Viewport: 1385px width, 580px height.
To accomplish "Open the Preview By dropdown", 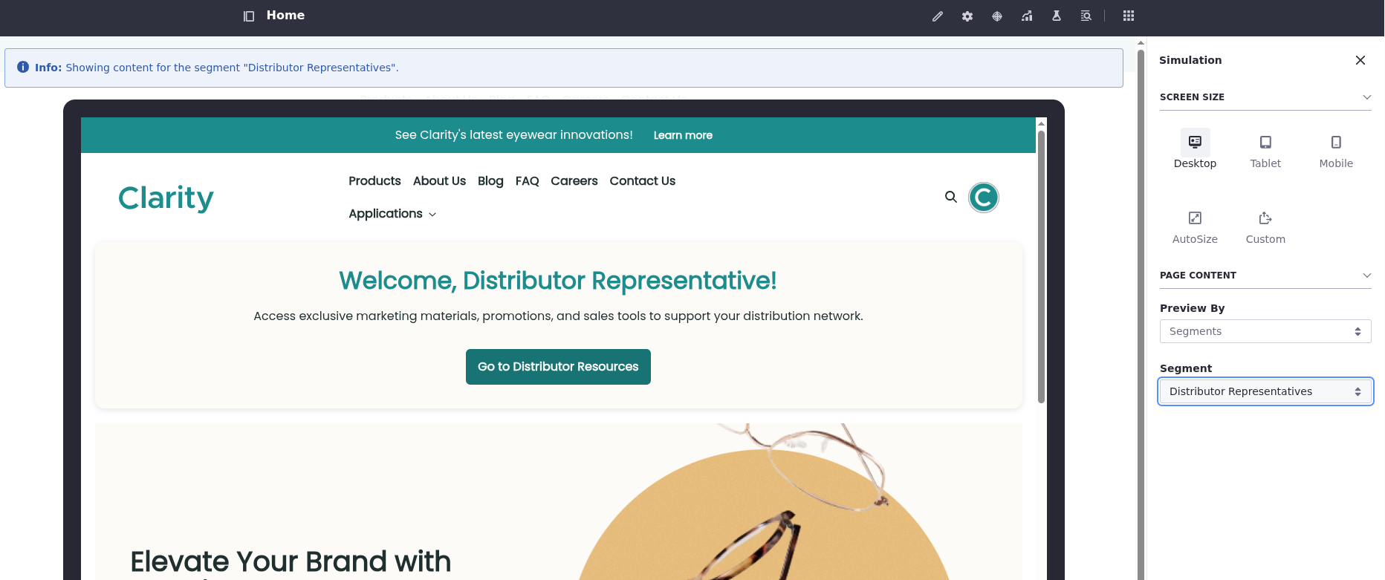I will click(x=1265, y=331).
